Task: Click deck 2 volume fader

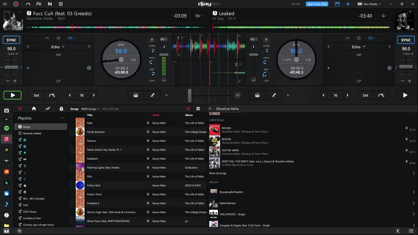Action: tap(253, 55)
